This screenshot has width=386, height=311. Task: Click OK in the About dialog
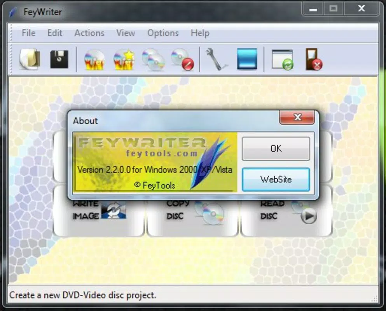coord(276,149)
